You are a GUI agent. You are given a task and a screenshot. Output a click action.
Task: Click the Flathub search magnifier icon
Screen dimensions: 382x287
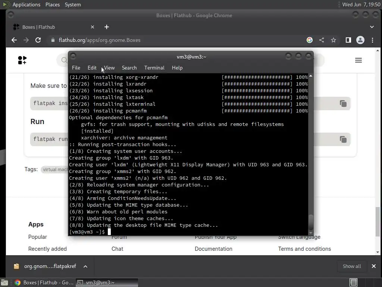(x=64, y=60)
